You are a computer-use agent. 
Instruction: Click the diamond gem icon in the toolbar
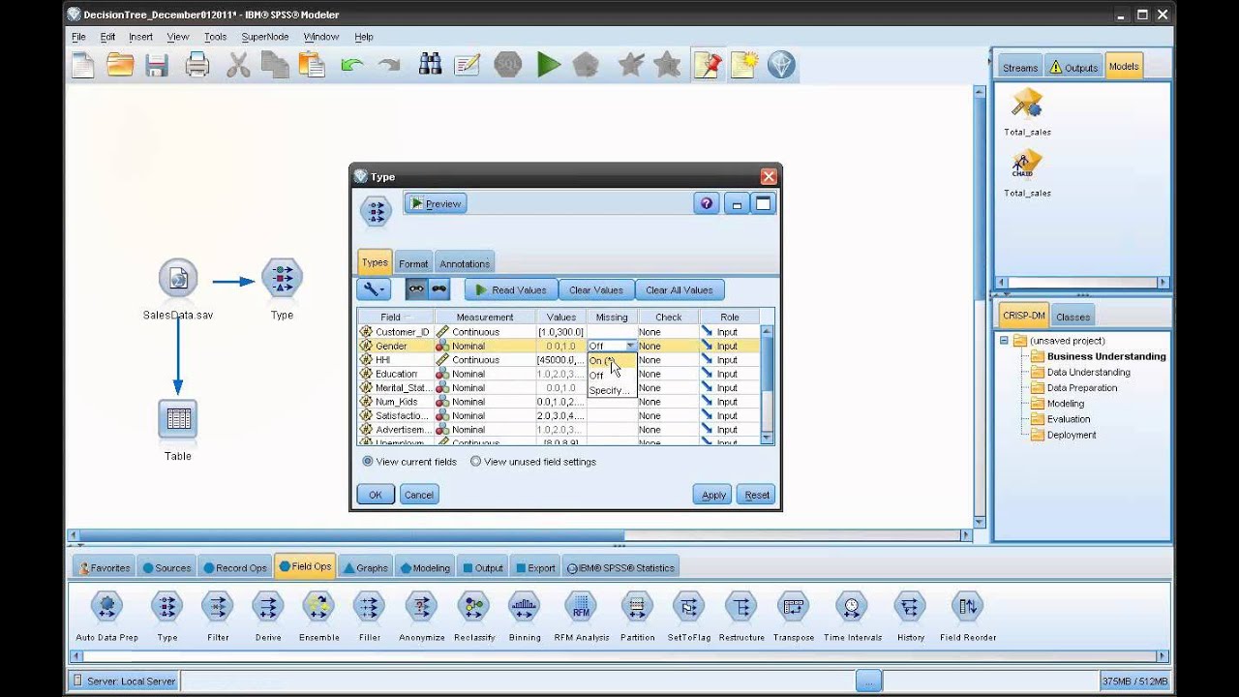pos(781,65)
